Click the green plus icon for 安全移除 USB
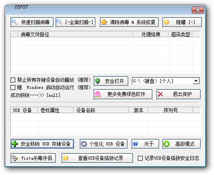The height and width of the screenshot is (175, 214). tap(15, 144)
